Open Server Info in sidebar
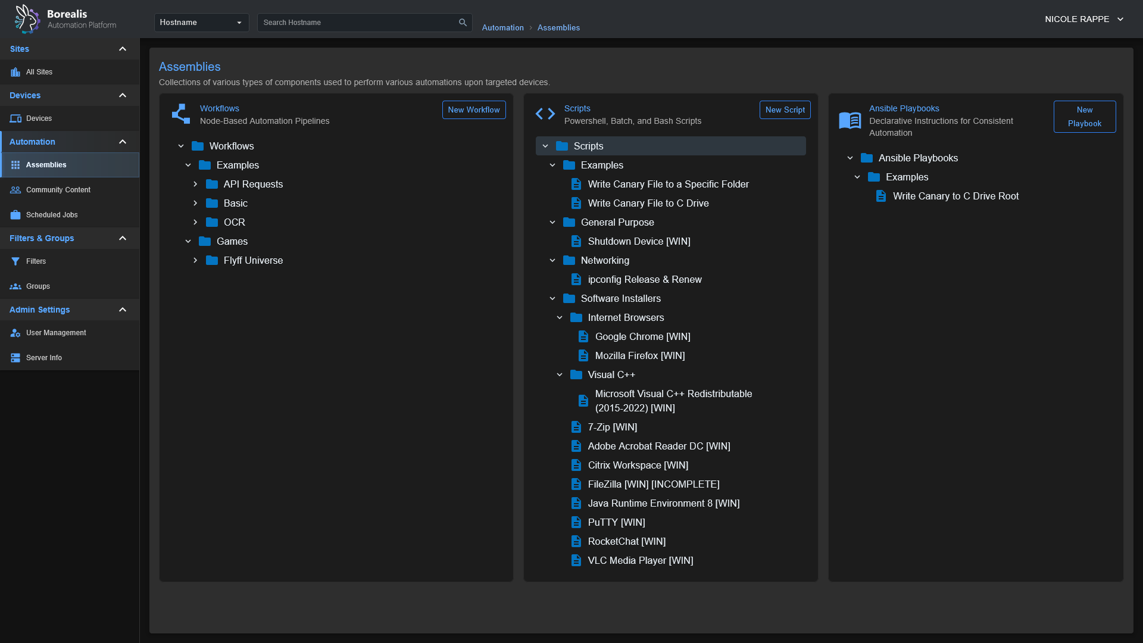This screenshot has width=1143, height=643. coord(43,358)
